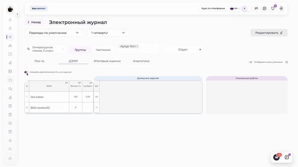Open the RU language selector

[x=235, y=8]
